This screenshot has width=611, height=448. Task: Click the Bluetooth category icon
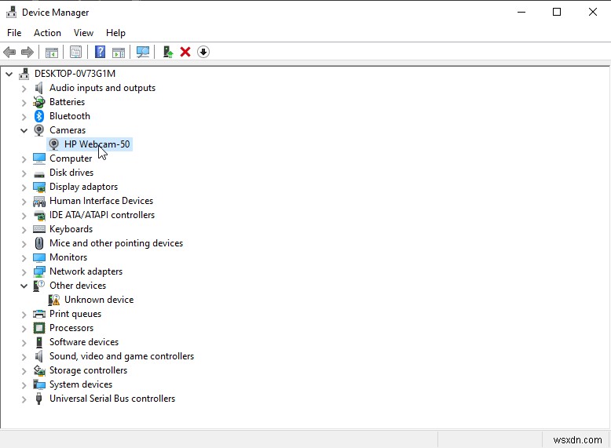(39, 116)
